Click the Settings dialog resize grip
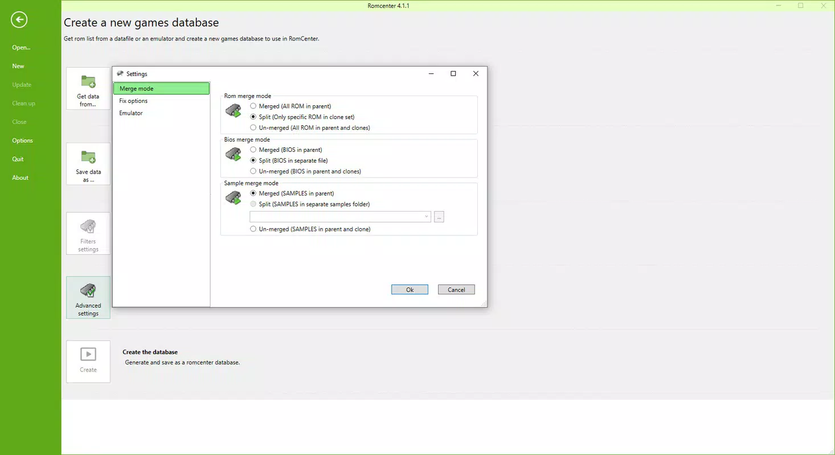Image resolution: width=835 pixels, height=455 pixels. tap(484, 304)
